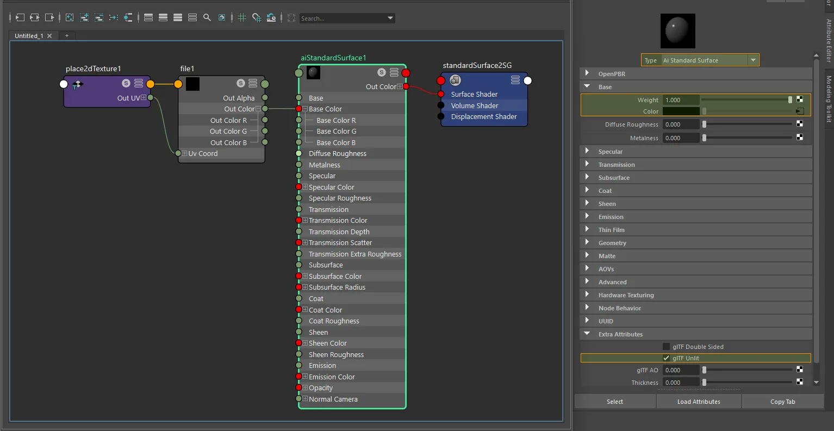This screenshot has height=431, width=834.
Task: Solo the file1 node with S icon
Action: tap(241, 83)
